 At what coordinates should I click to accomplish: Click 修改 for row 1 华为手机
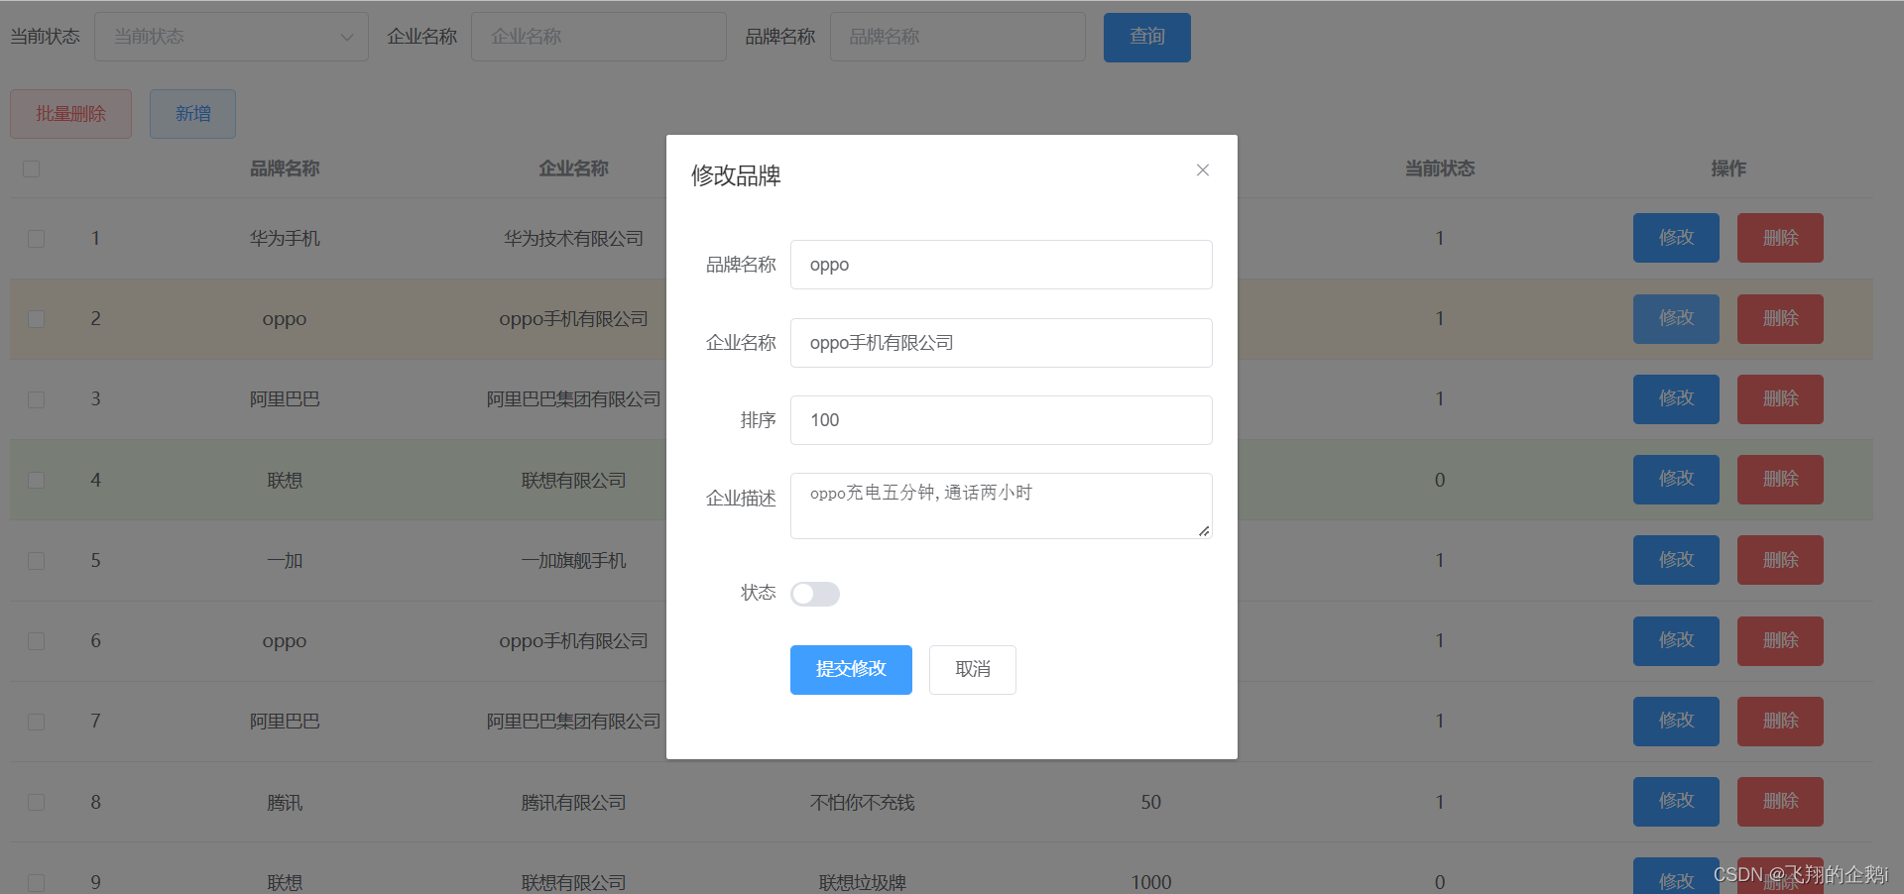point(1676,238)
